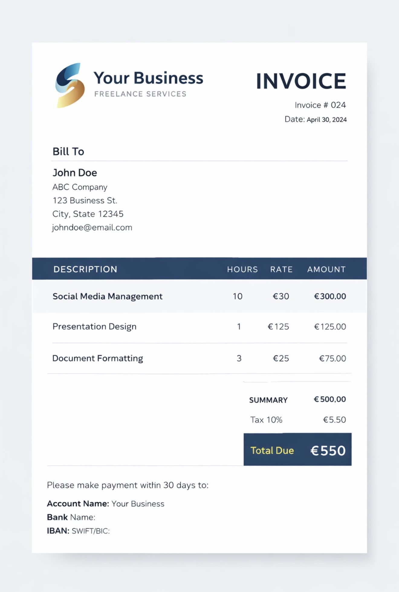Click the Your Business S-shaped logo
This screenshot has height=592, width=399.
pos(70,85)
